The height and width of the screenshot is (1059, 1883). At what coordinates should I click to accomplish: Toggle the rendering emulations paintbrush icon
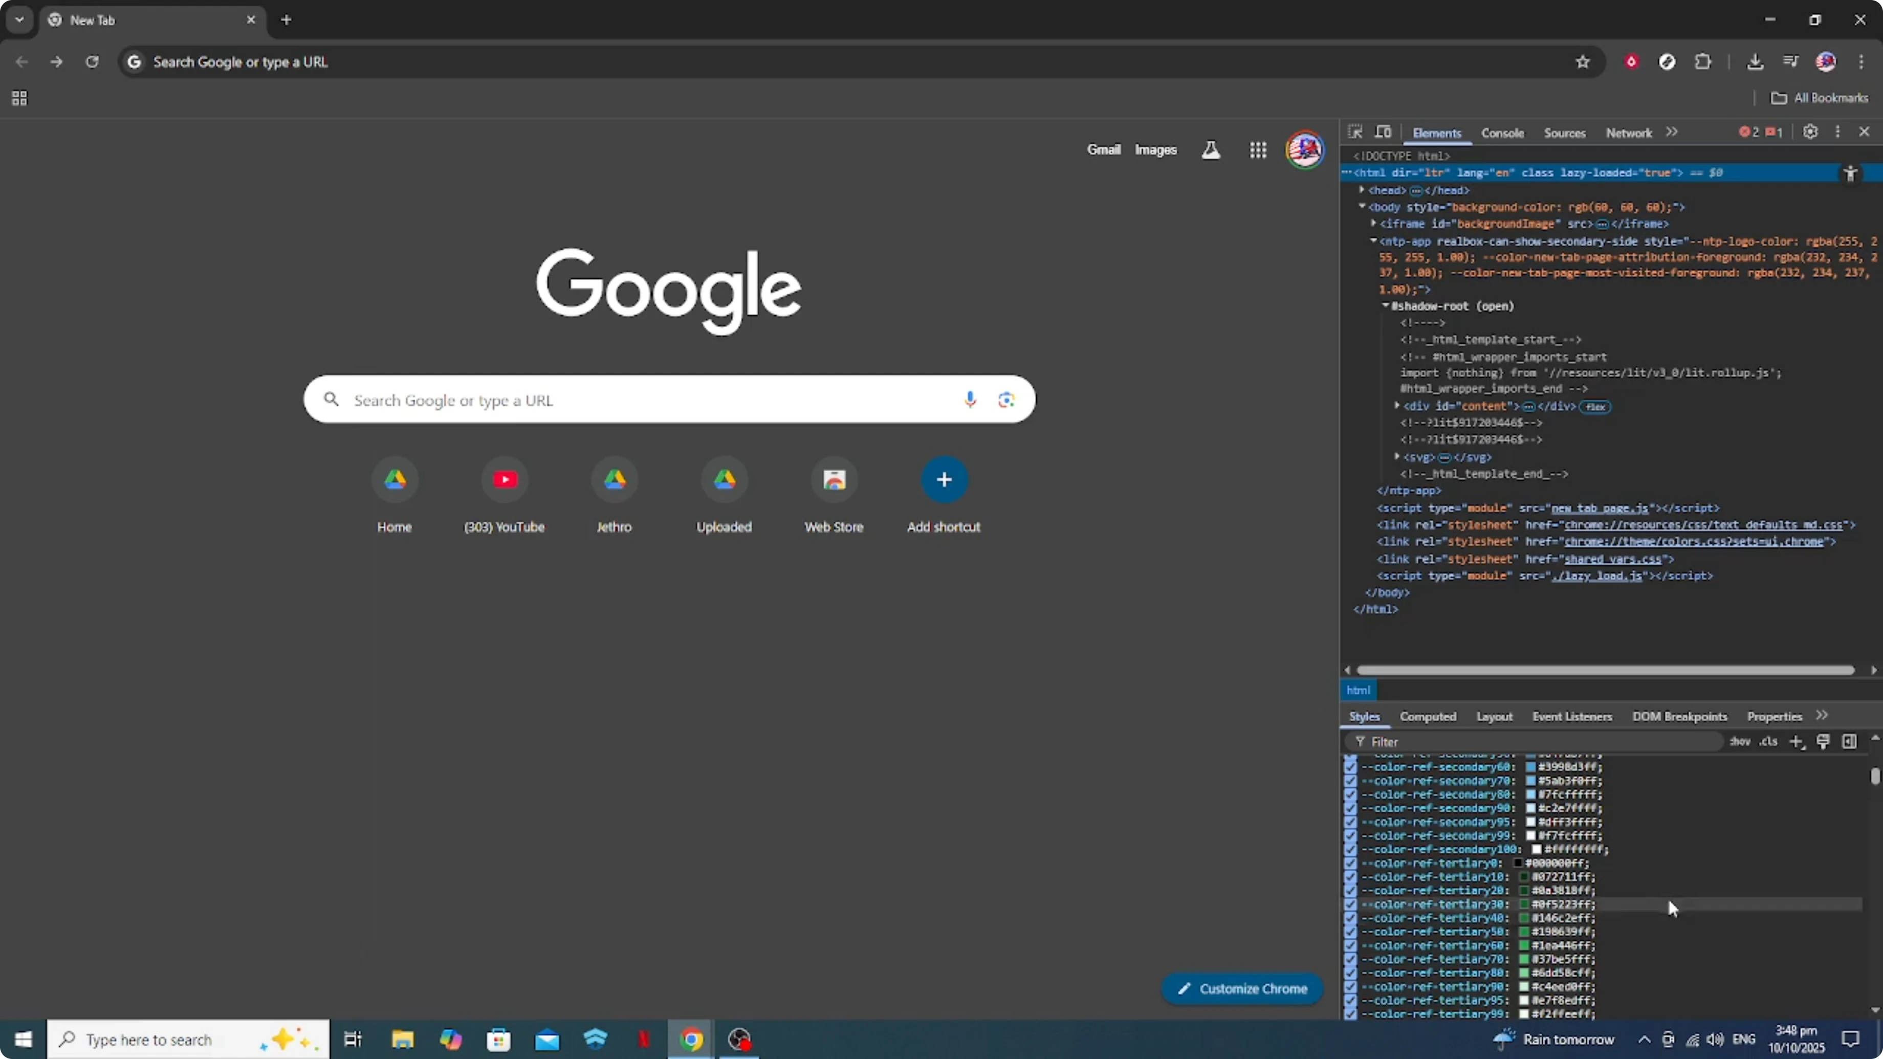coord(1823,742)
